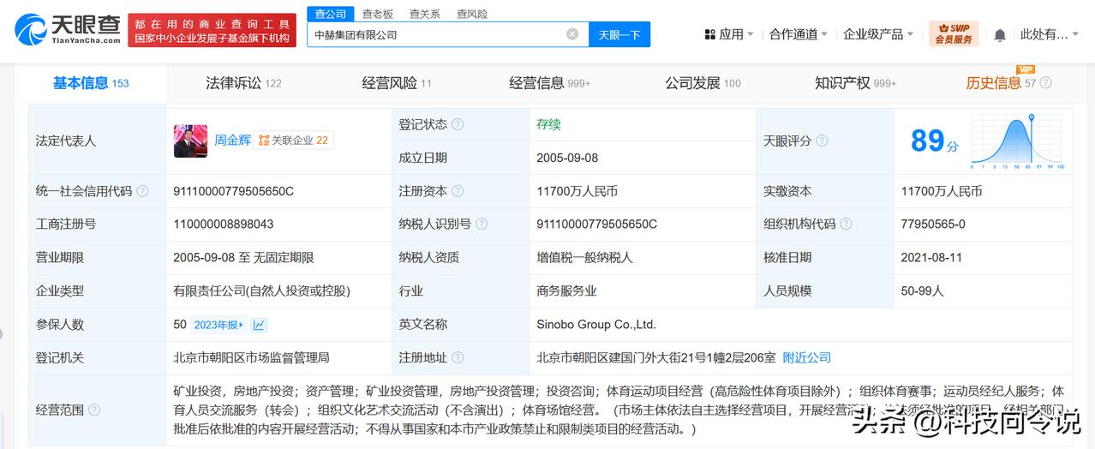Click the help icon next to 经营范围
Viewport: 1095px width, 449px height.
pyautogui.click(x=94, y=410)
